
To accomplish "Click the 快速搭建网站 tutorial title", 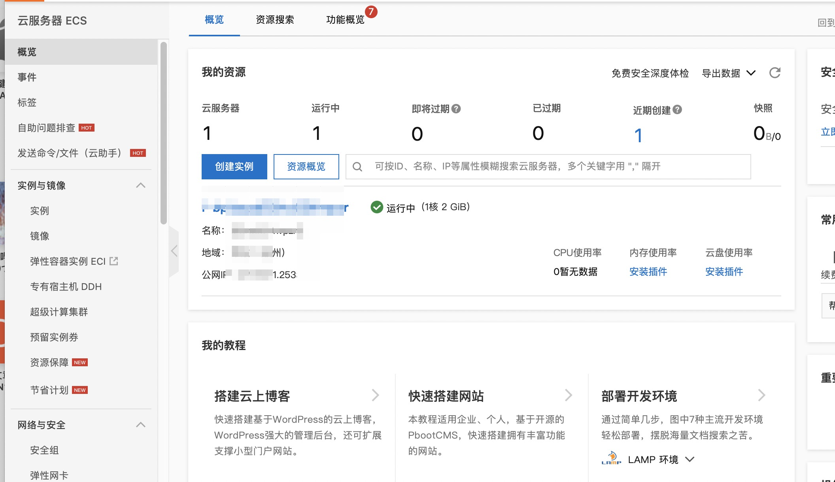I will [446, 396].
